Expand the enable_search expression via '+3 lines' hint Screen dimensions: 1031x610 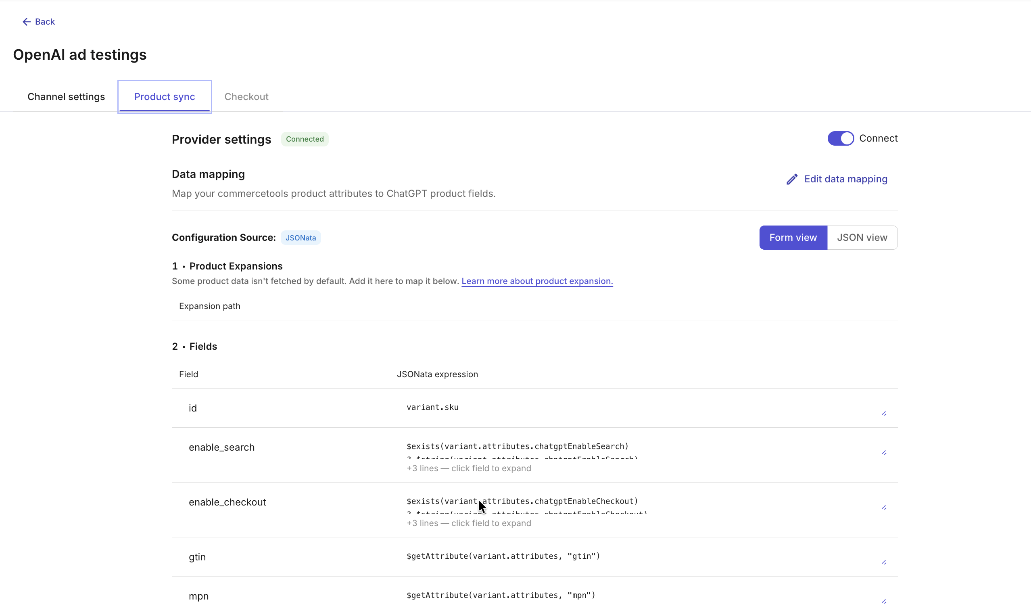(x=468, y=468)
